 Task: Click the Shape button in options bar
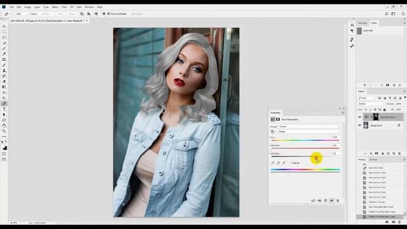click(x=72, y=14)
